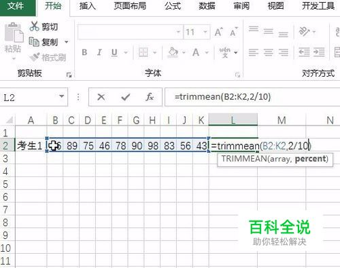Apply middle vertical align
Image resolution: width=340 pixels, height=268 pixels.
click(x=269, y=32)
